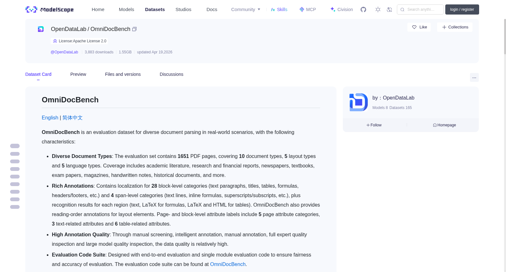Screen dimensions: 506x272
Task: Click the MCP diamond icon
Action: click(x=302, y=9)
